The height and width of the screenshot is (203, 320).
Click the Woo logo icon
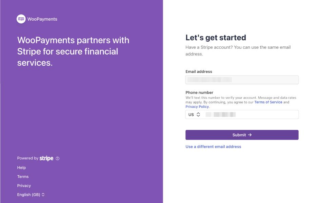point(21,19)
